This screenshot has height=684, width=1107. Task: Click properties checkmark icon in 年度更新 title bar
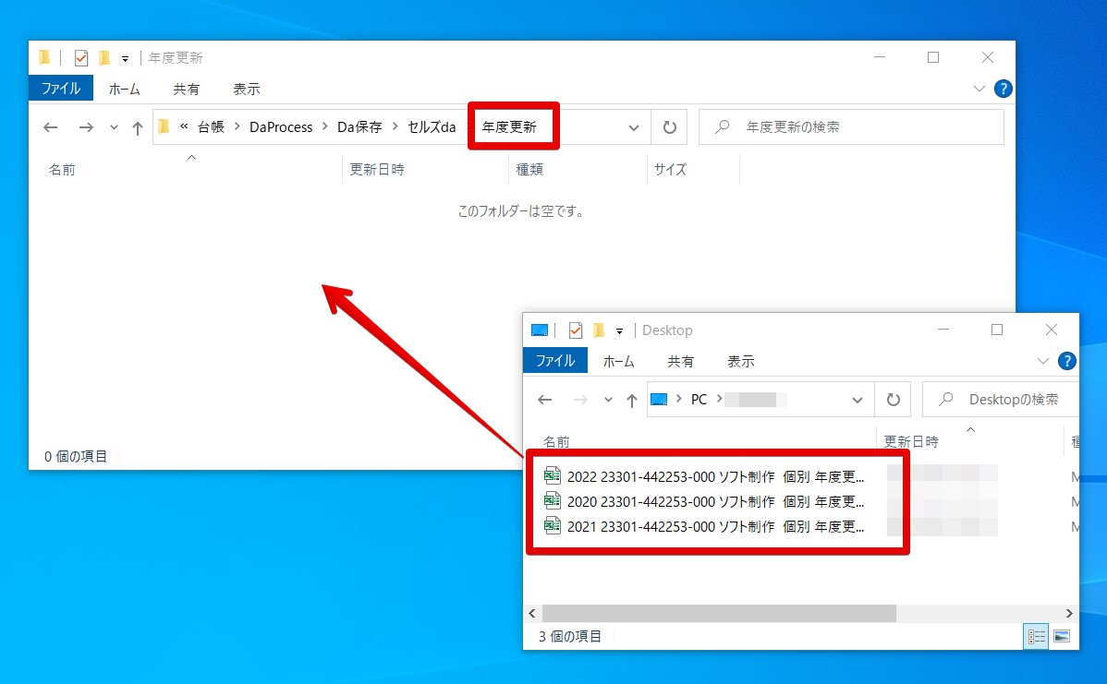coord(81,58)
